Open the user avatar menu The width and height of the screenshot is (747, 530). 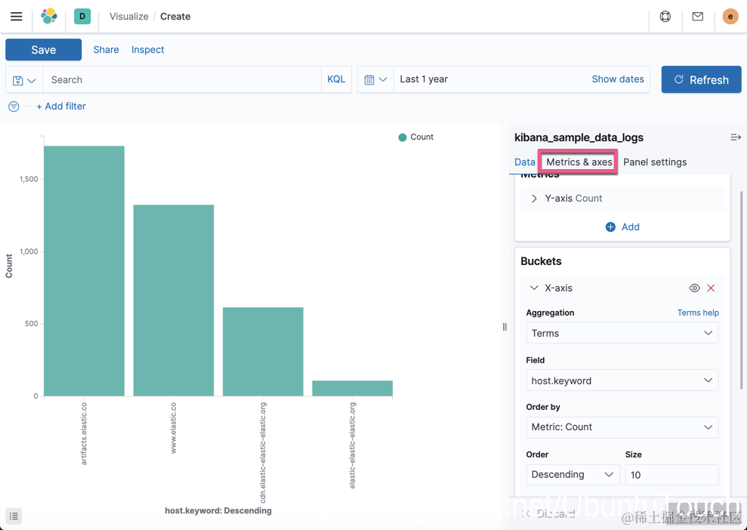point(730,16)
